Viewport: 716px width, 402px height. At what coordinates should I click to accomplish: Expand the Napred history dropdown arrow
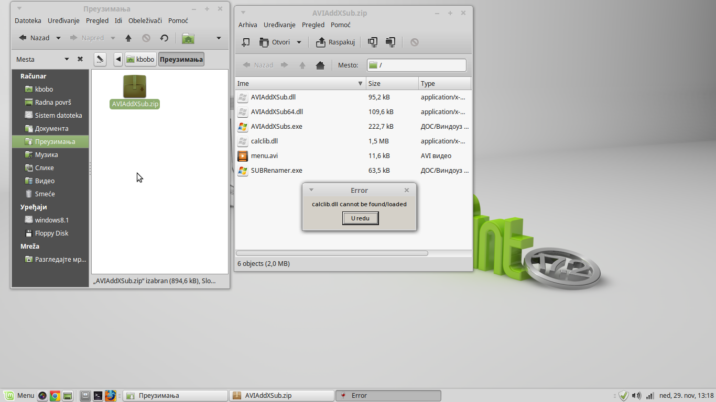pos(113,38)
